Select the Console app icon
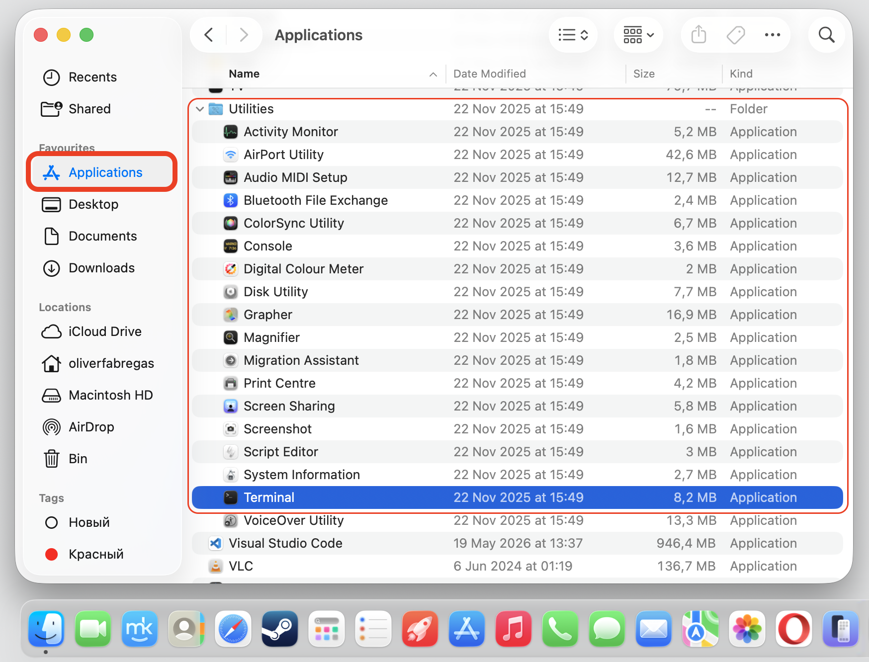Screen dimensions: 869x662 pos(230,246)
